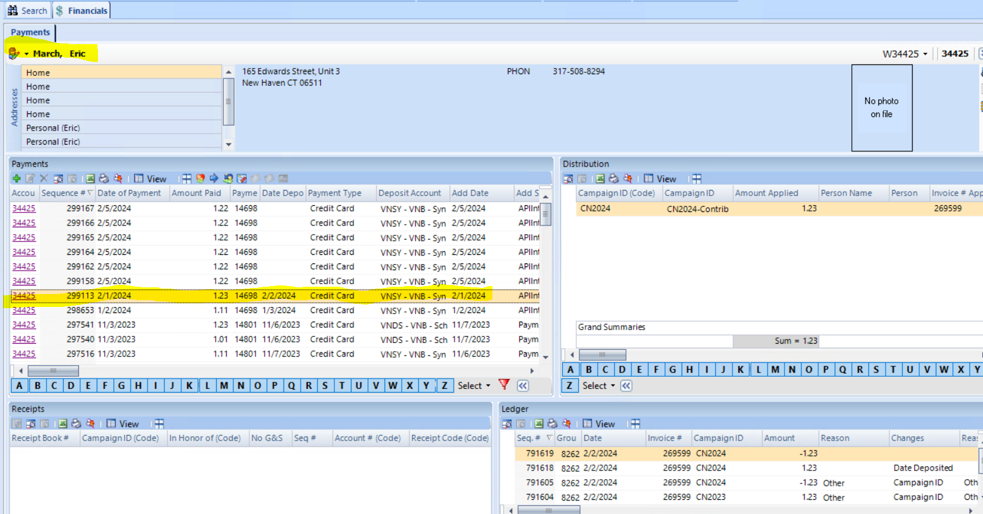Open the Receipts View menu
This screenshot has width=983, height=514.
point(122,423)
